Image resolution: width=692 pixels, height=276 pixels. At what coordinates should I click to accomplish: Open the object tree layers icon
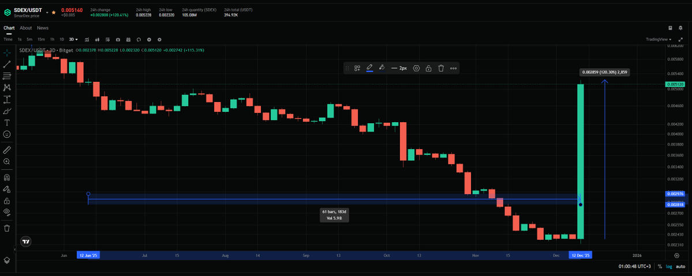click(6, 260)
